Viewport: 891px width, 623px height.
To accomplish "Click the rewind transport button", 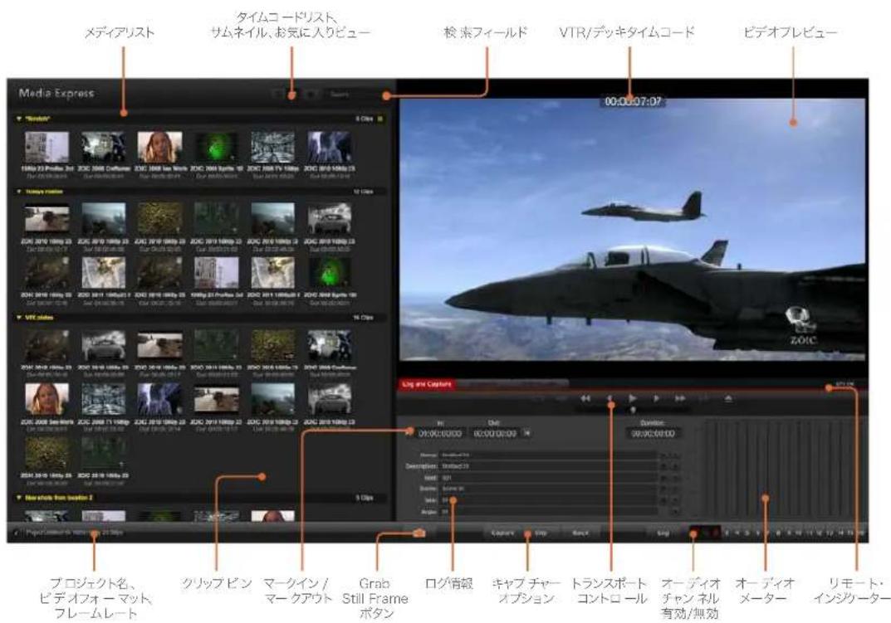I will (x=585, y=399).
